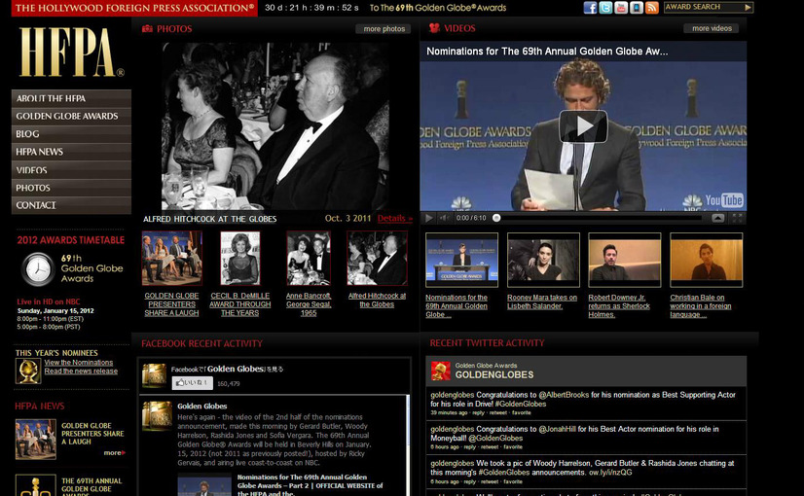Open the Twitter social icon

tap(605, 8)
